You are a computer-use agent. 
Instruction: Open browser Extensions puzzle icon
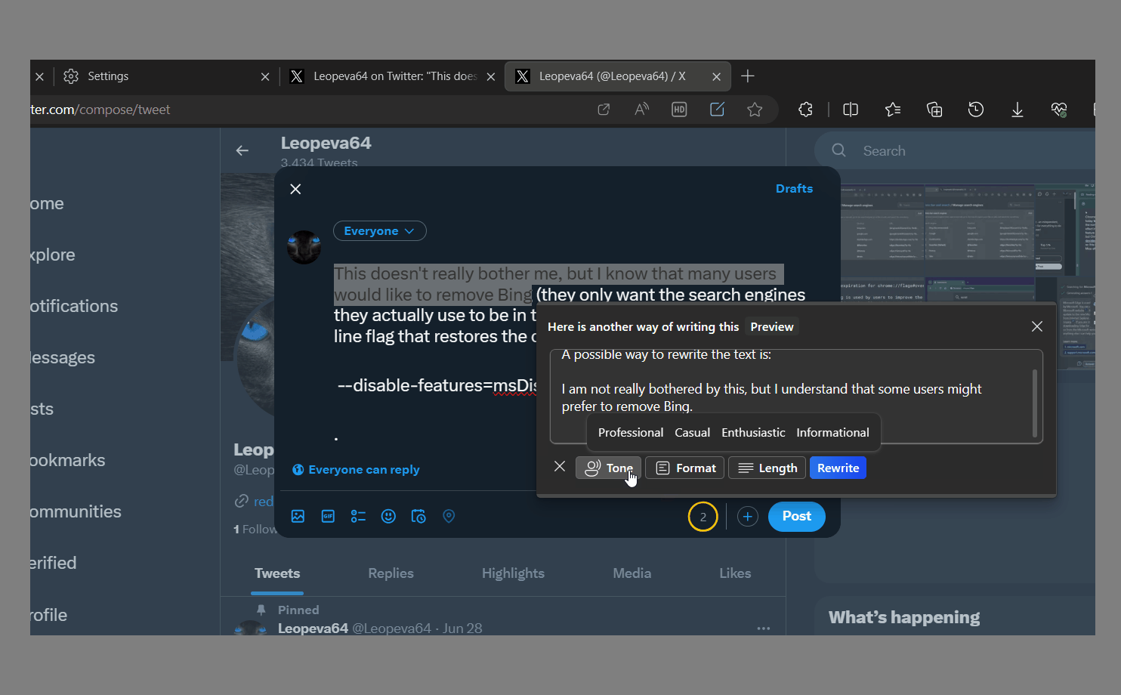pos(805,110)
